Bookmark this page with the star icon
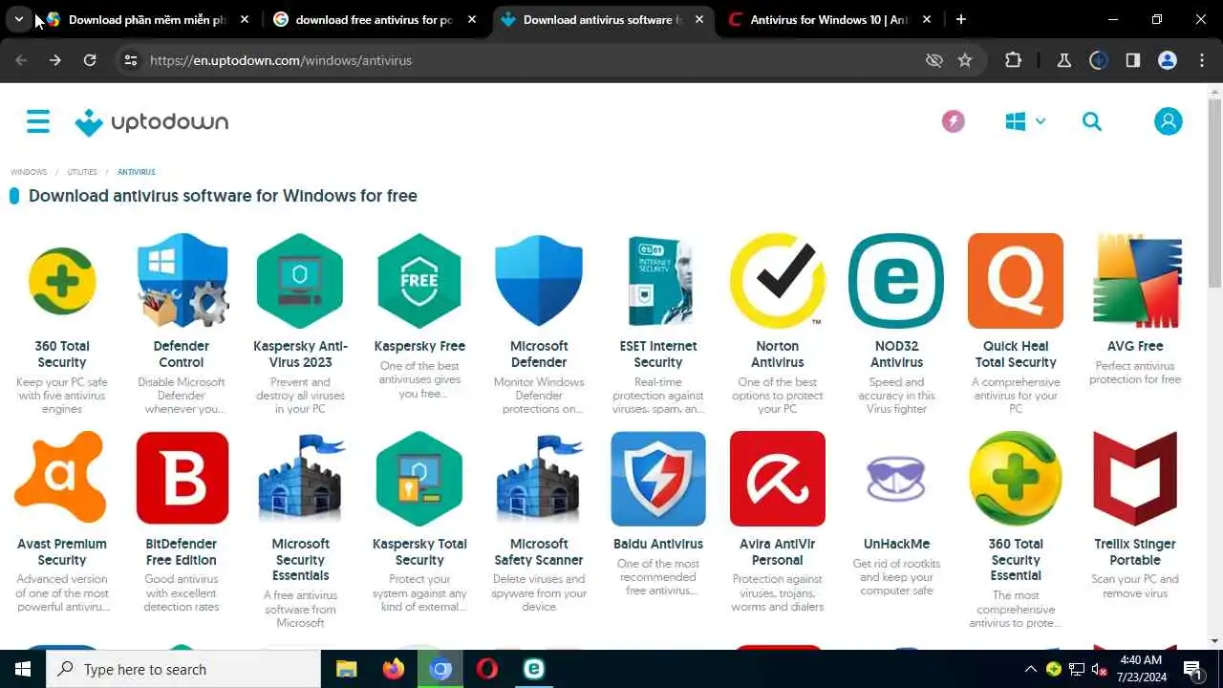This screenshot has height=688, width=1223. pyautogui.click(x=965, y=60)
